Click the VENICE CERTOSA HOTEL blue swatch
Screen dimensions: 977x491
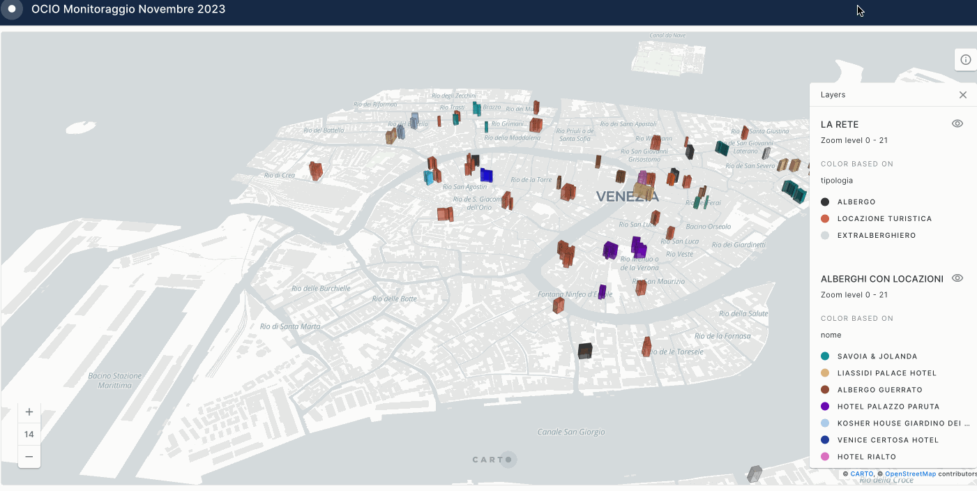pos(825,439)
